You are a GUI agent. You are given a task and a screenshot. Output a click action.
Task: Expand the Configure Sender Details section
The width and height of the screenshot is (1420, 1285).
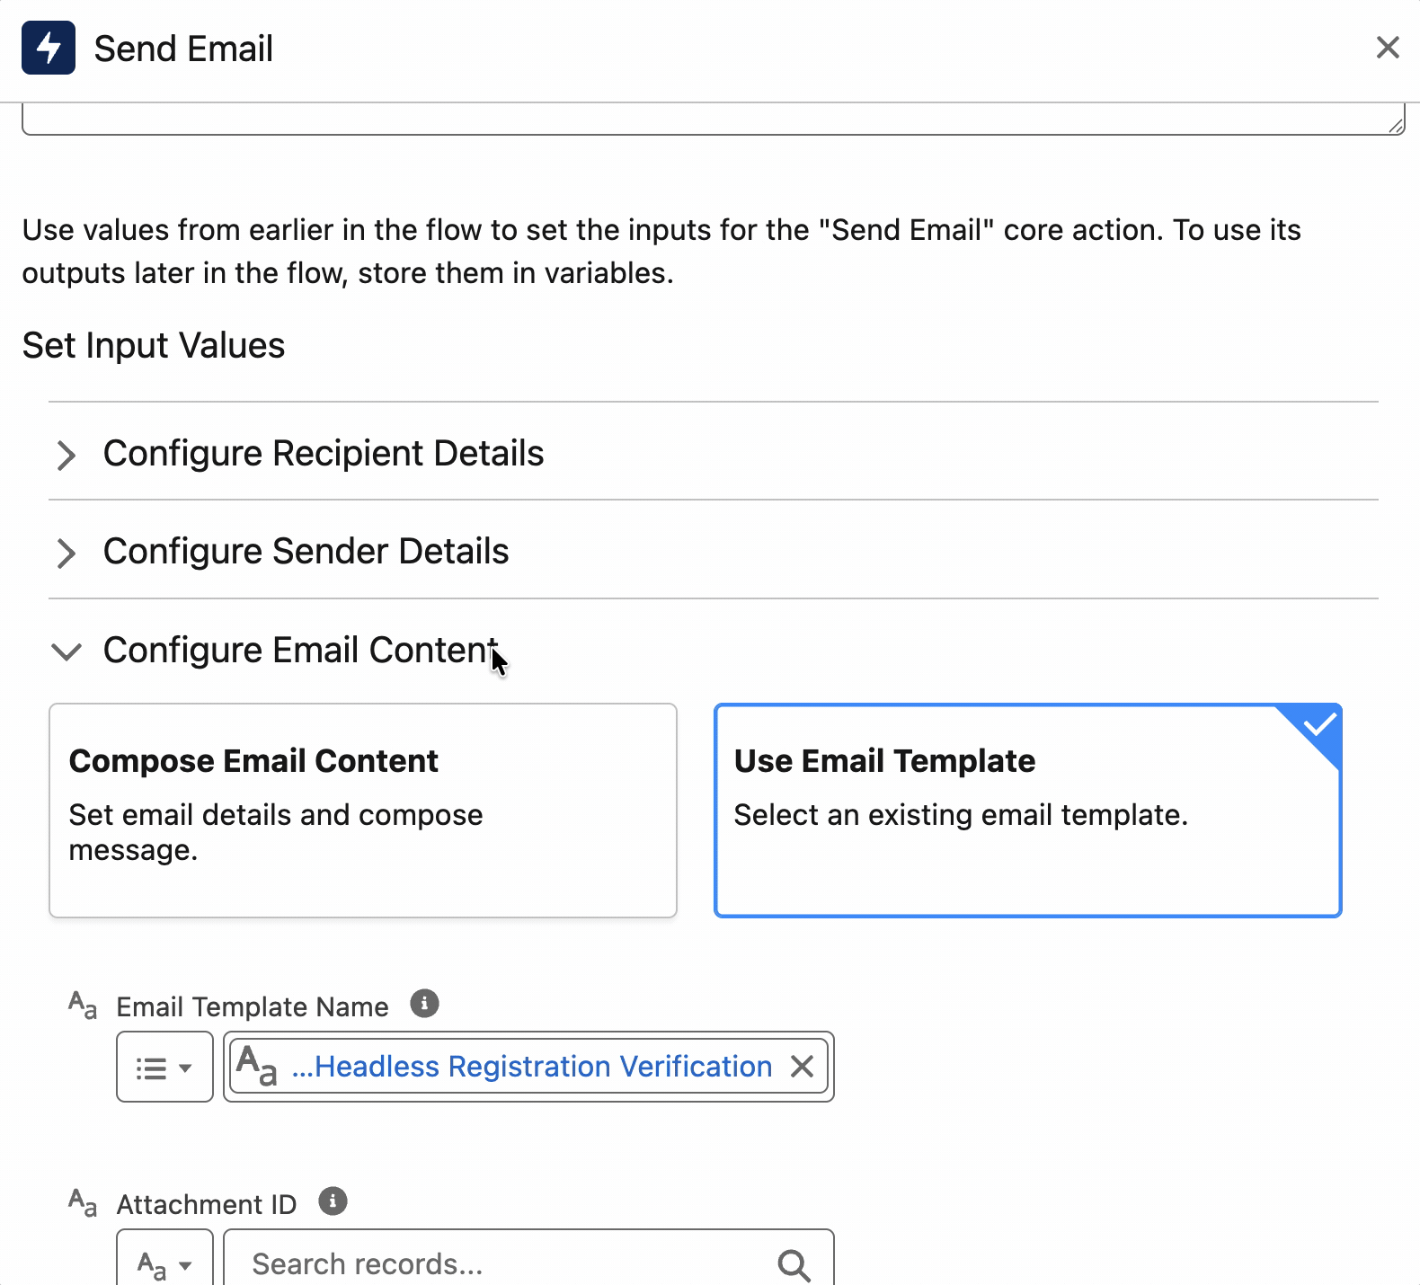point(67,553)
